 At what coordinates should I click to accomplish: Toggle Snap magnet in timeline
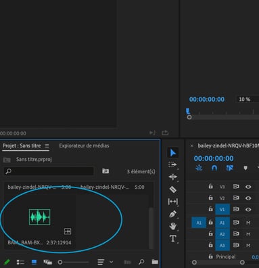click(x=214, y=168)
